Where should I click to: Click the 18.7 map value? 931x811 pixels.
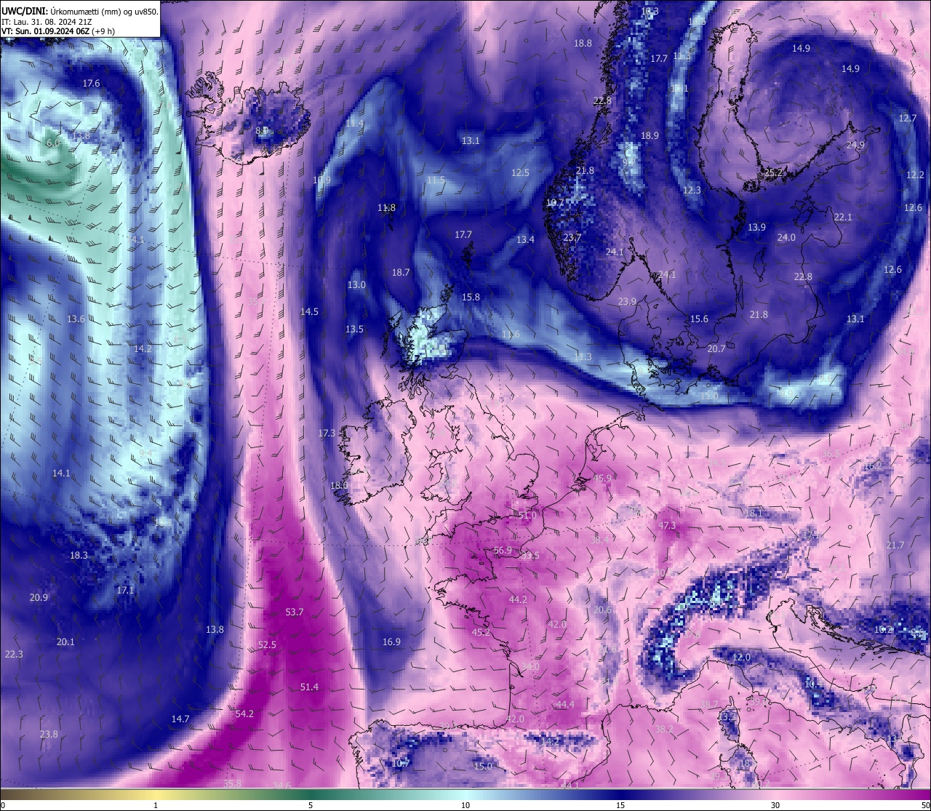(x=401, y=273)
